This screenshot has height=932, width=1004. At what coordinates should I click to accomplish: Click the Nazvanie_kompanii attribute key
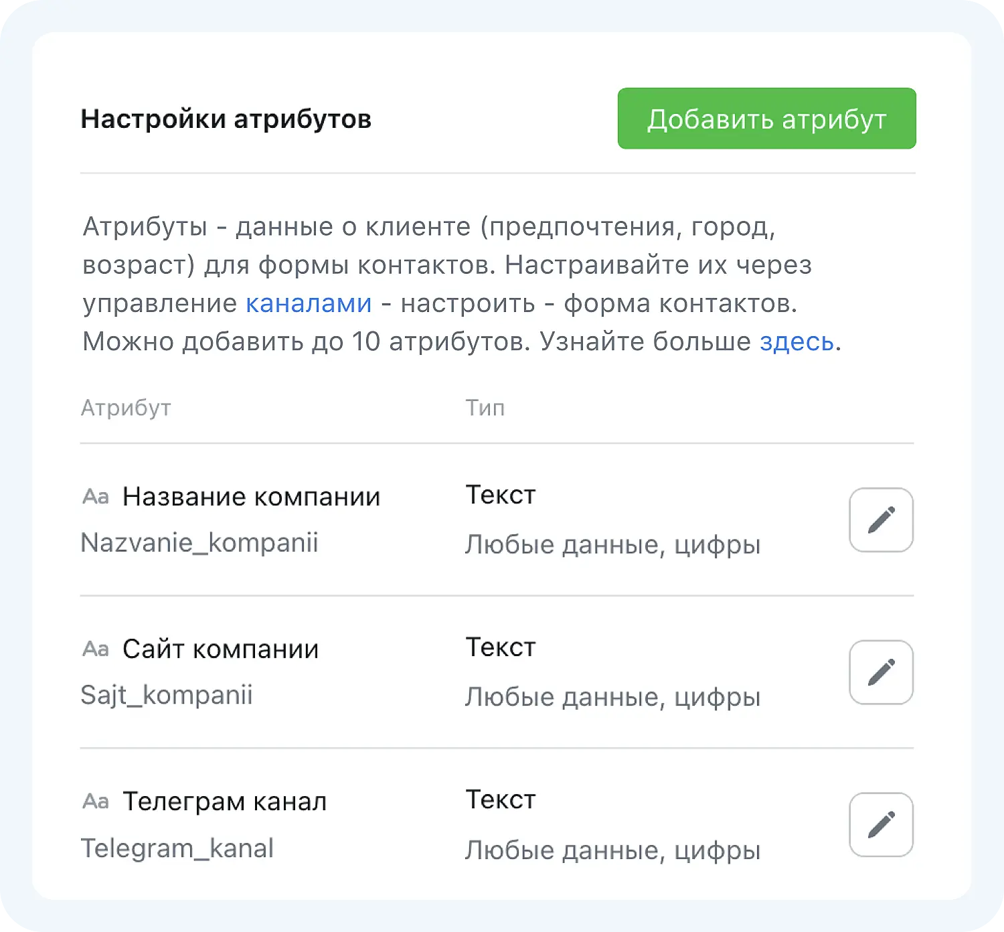coord(199,542)
